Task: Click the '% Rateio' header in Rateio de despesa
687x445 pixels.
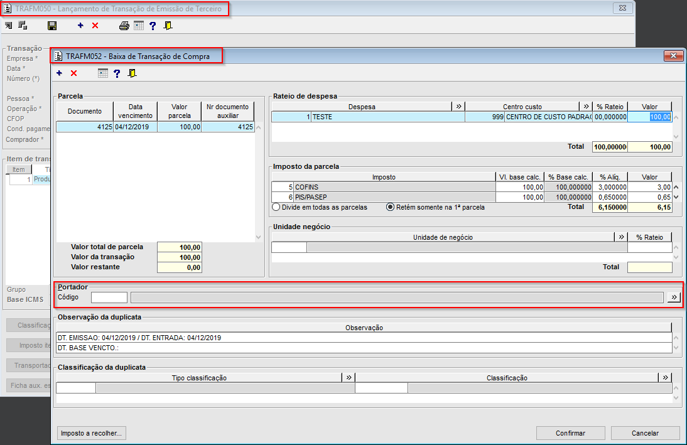Action: pos(610,107)
